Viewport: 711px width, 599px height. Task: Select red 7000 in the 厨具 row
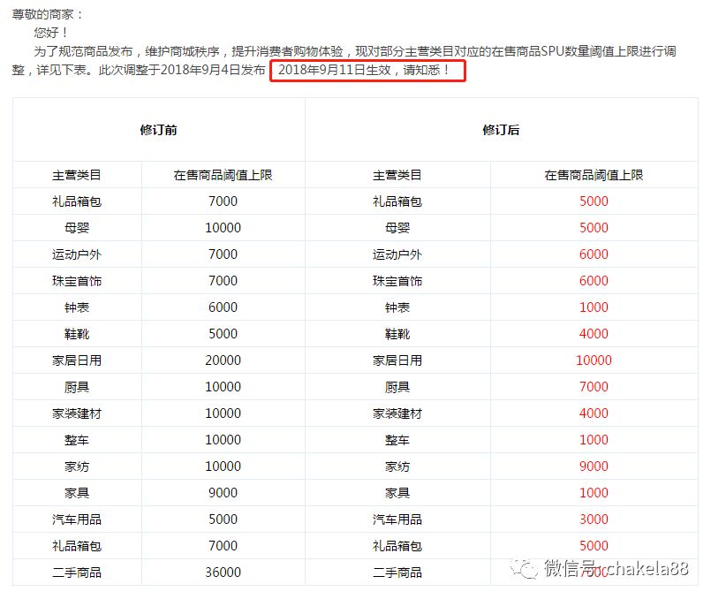click(594, 387)
